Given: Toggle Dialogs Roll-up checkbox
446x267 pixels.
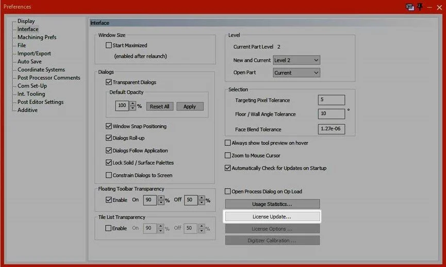Looking at the screenshot, I should pos(109,138).
